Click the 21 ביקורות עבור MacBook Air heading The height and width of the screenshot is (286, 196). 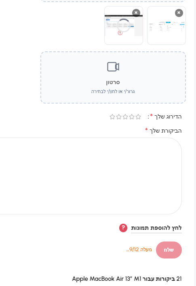(127, 279)
